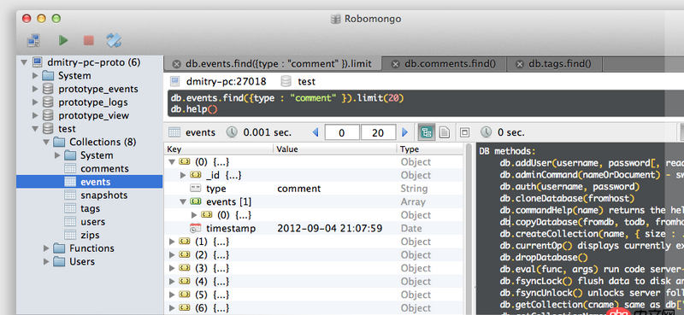Click the clock icon beside 0 sec.
This screenshot has height=315, width=684.
[486, 132]
